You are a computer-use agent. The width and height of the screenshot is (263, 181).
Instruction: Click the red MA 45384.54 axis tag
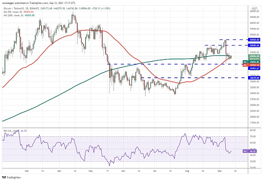point(251,65)
